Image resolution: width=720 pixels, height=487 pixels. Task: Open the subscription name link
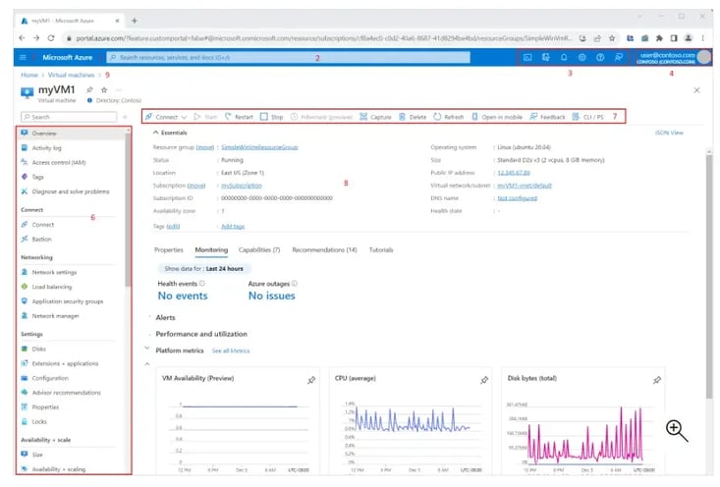[x=242, y=186]
